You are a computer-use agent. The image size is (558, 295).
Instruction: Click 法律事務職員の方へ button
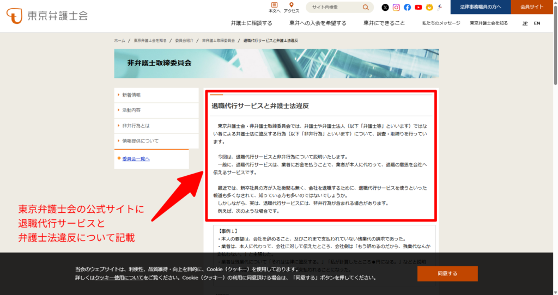click(x=481, y=7)
